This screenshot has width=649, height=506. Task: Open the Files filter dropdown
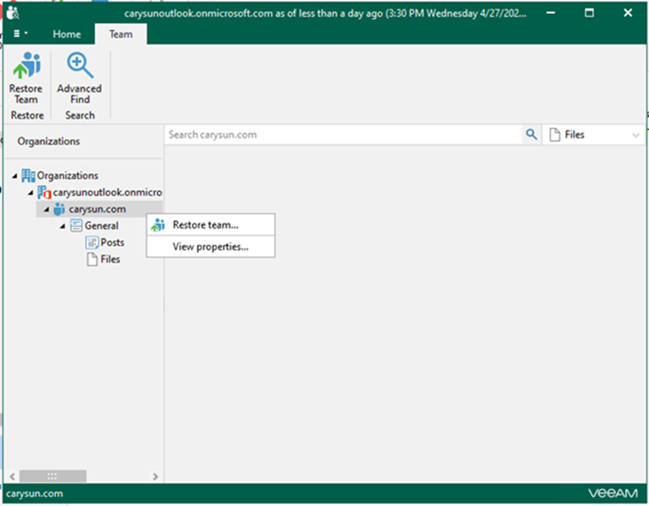594,135
